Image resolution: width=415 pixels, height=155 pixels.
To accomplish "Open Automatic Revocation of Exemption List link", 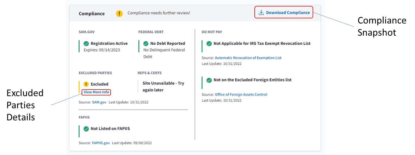I will click(x=248, y=58).
